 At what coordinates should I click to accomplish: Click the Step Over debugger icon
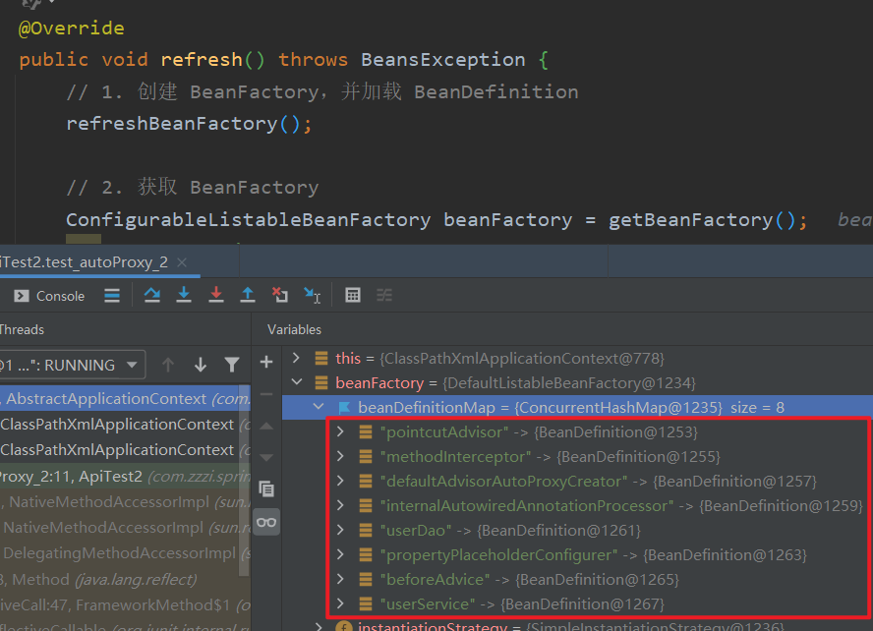[151, 295]
